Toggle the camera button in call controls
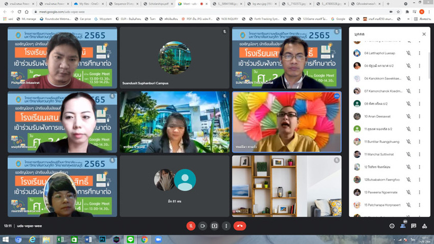The image size is (434, 244). point(202,225)
